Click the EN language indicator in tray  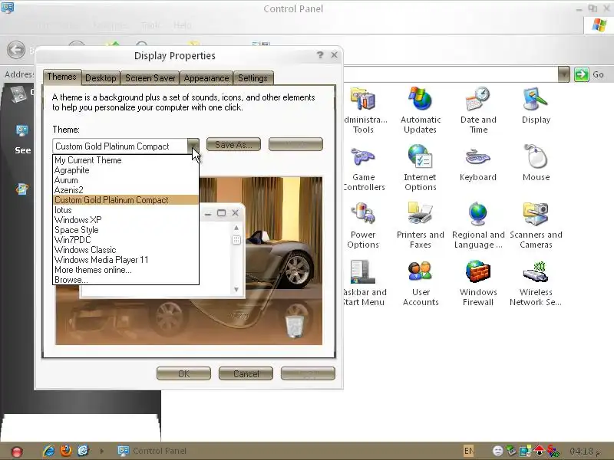click(x=468, y=451)
